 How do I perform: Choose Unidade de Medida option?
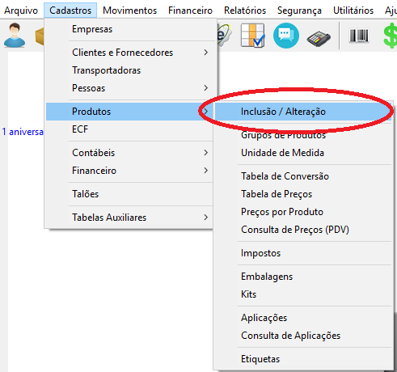coord(303,153)
